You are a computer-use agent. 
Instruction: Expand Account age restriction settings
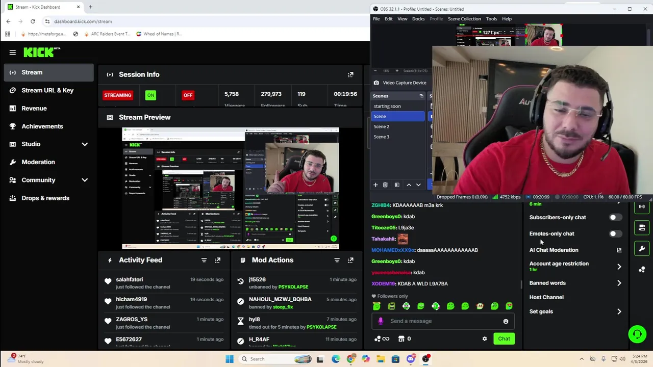point(619,267)
